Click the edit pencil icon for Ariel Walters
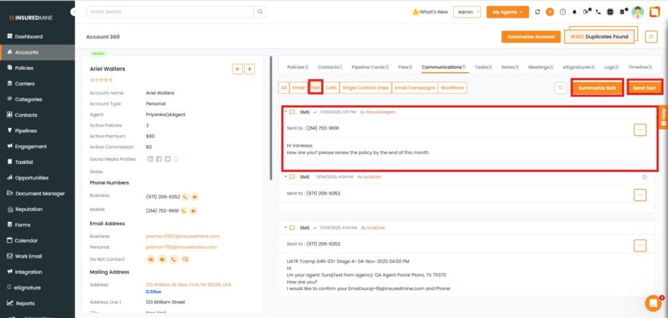The height and width of the screenshot is (318, 668). pos(237,69)
